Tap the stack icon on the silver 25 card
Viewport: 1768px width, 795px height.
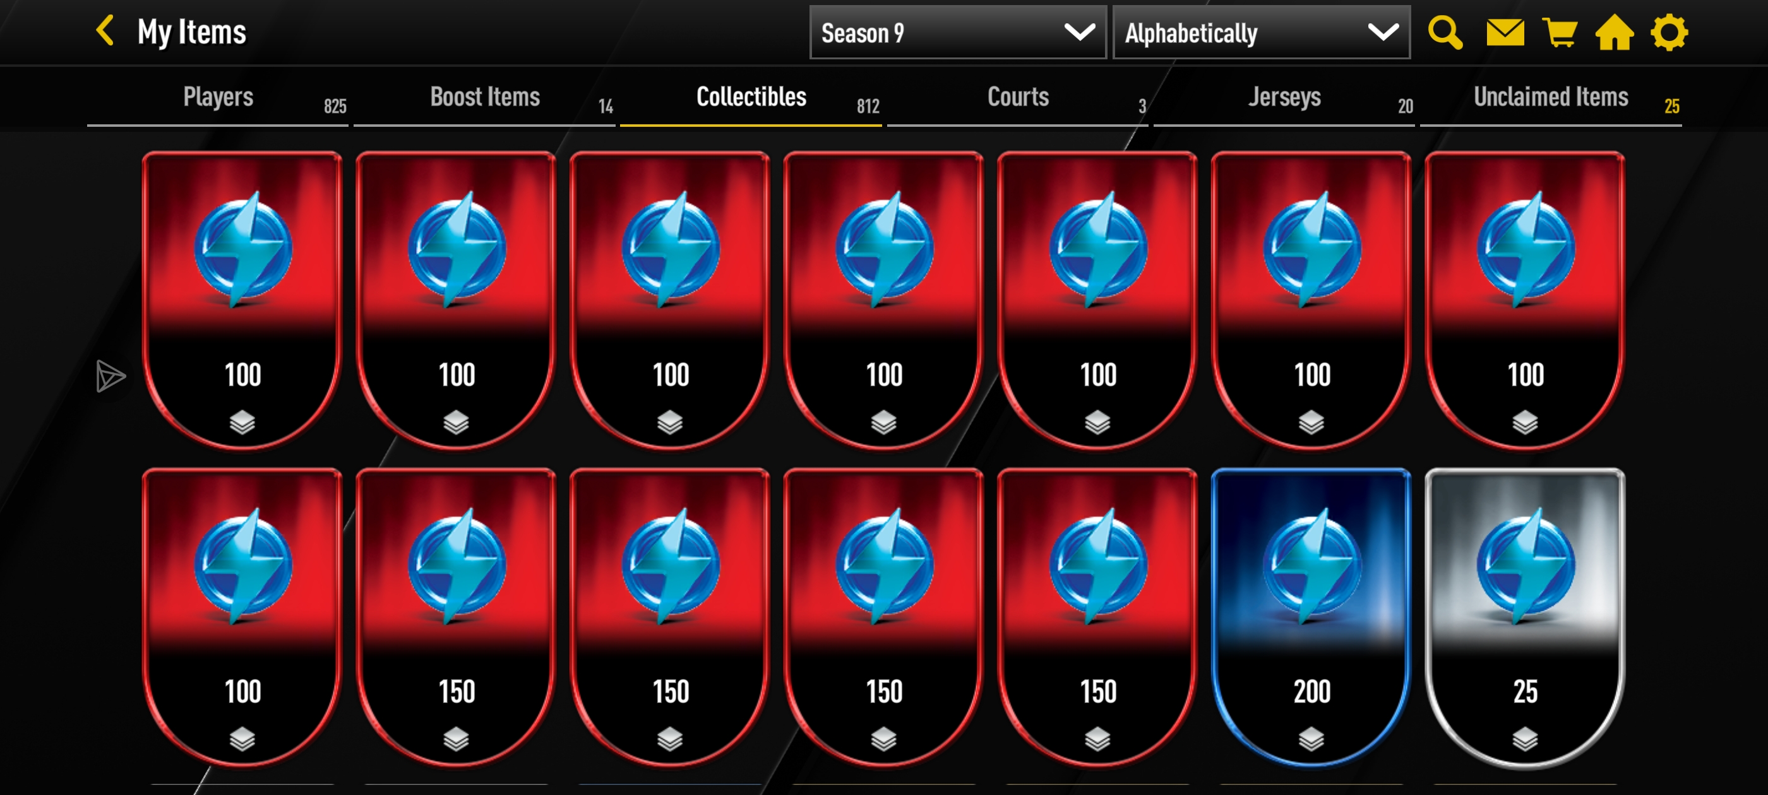[1524, 739]
